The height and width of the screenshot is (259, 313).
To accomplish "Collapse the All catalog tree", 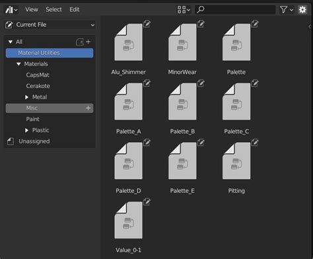I will [x=10, y=42].
